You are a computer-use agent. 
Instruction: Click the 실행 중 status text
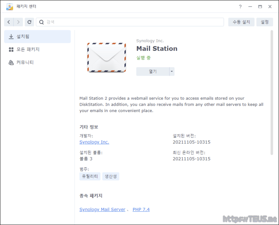[143, 58]
